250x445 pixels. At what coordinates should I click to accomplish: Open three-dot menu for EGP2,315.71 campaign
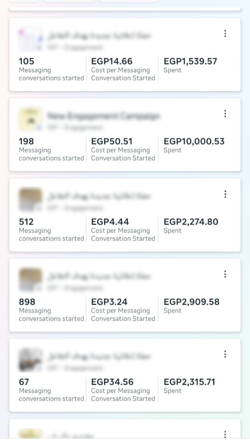225,354
